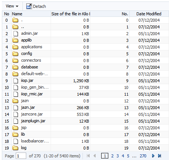Select the jsp folder name
The image size is (169, 160).
tap(24, 128)
